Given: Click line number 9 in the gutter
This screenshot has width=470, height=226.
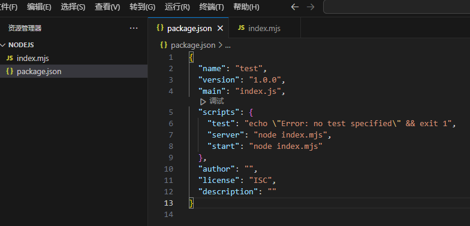Looking at the screenshot, I should coord(170,158).
